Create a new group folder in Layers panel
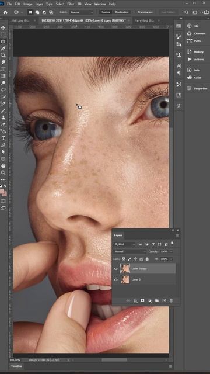This screenshot has height=374, width=210. 157,300
